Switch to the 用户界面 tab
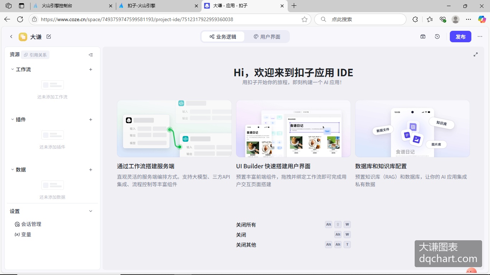Image resolution: width=490 pixels, height=275 pixels. pos(267,37)
